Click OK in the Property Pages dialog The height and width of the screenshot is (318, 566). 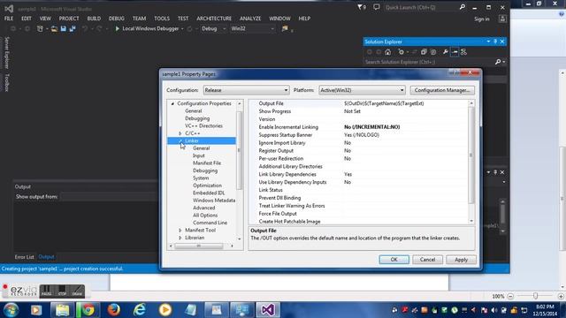394,260
